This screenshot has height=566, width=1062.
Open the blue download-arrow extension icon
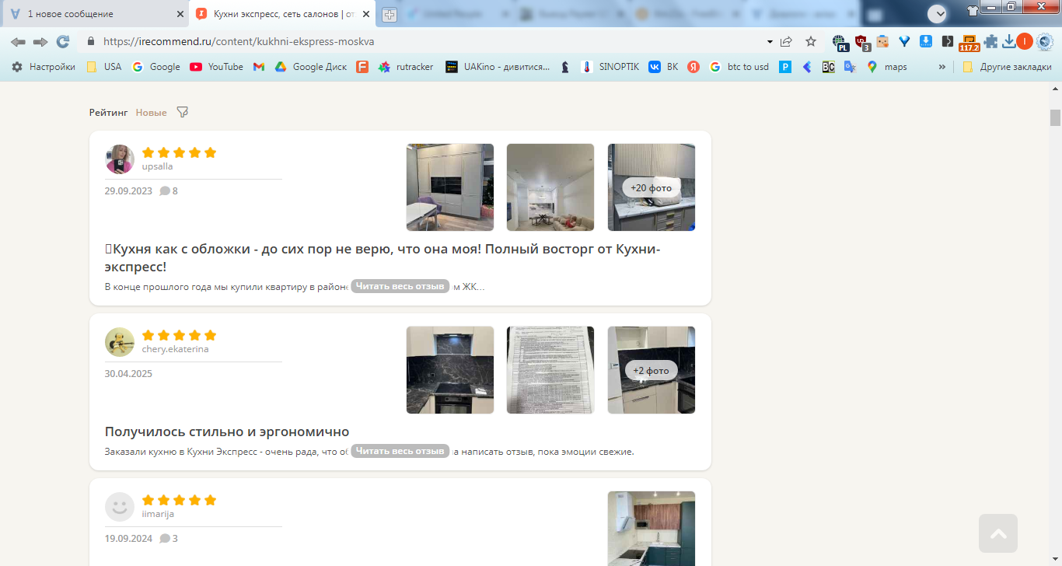pos(926,41)
